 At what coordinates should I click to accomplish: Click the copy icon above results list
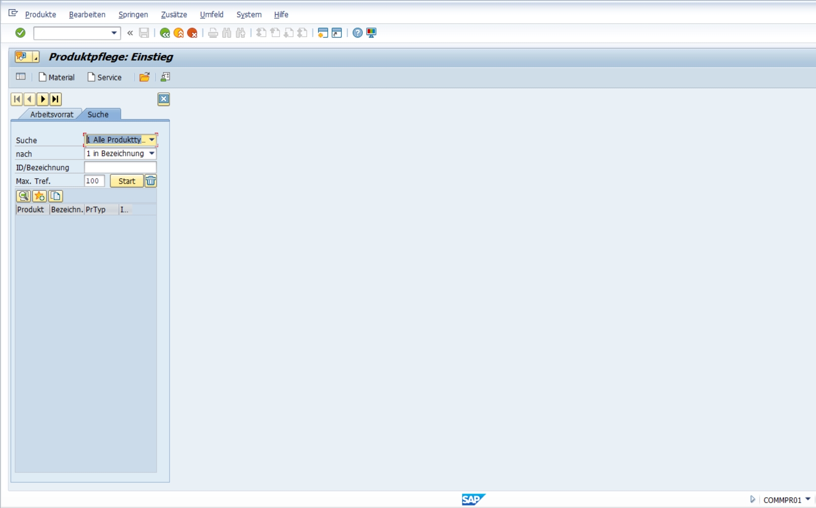tap(55, 196)
